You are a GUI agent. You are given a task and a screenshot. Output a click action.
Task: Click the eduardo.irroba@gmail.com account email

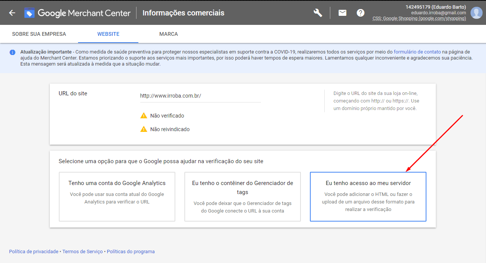[x=438, y=13]
